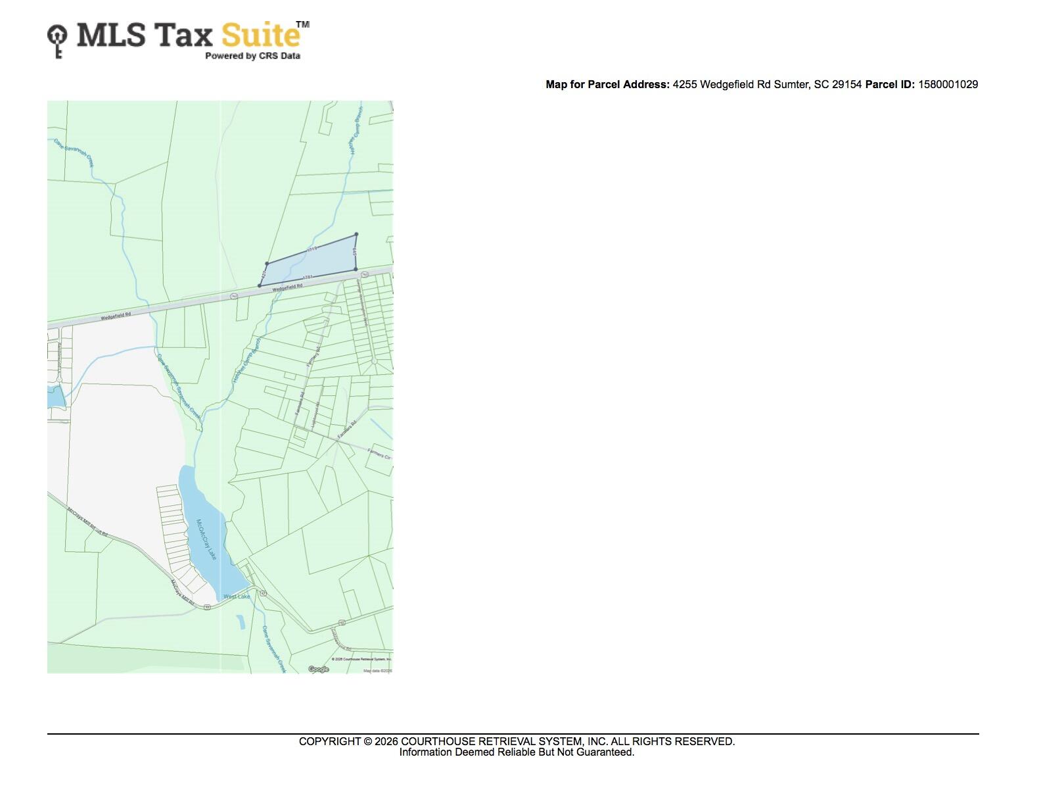Open the Map data attribution link
1041x805 pixels.
tap(377, 671)
